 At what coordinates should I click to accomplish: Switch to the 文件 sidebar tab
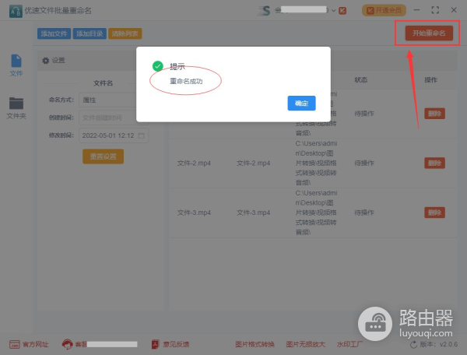point(16,65)
